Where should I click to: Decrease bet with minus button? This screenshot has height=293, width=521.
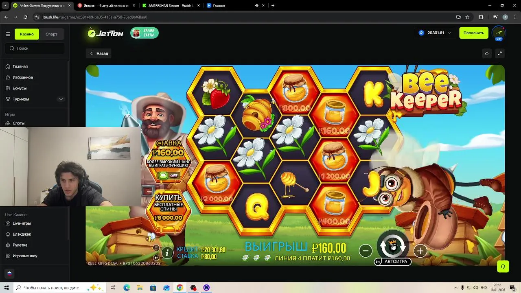pyautogui.click(x=366, y=251)
